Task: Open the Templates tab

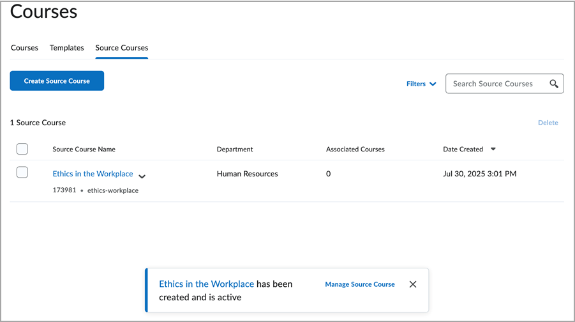Action: (67, 48)
